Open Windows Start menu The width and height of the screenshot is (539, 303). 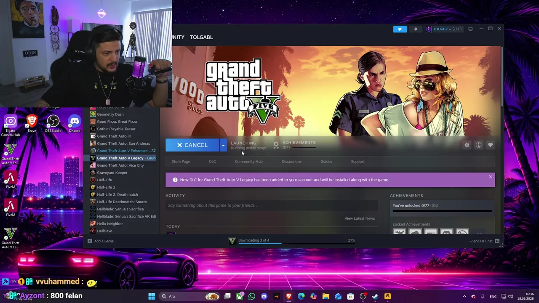coord(152,296)
